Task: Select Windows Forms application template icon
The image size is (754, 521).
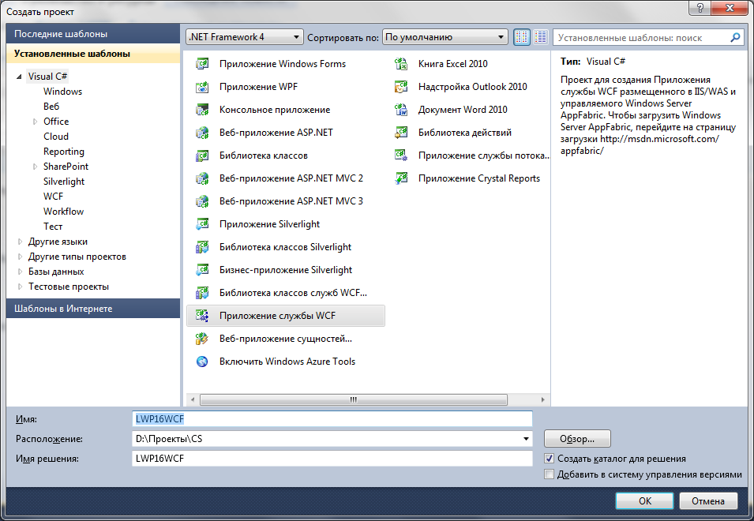Action: pos(202,64)
